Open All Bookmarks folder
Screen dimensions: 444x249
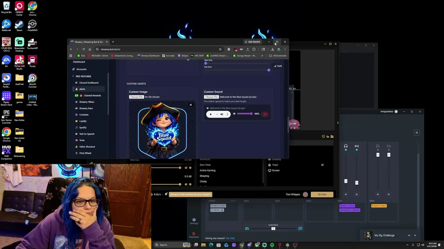tap(277, 56)
